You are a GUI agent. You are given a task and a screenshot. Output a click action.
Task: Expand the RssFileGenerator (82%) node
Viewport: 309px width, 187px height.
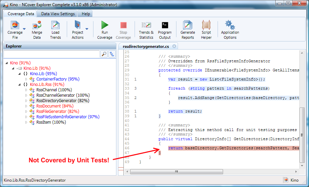coord(26,112)
